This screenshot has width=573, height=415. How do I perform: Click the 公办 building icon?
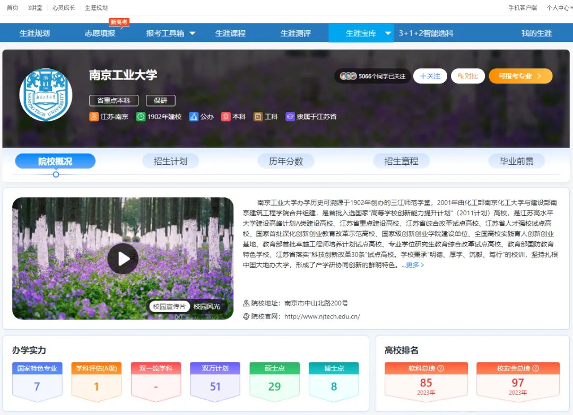point(194,117)
